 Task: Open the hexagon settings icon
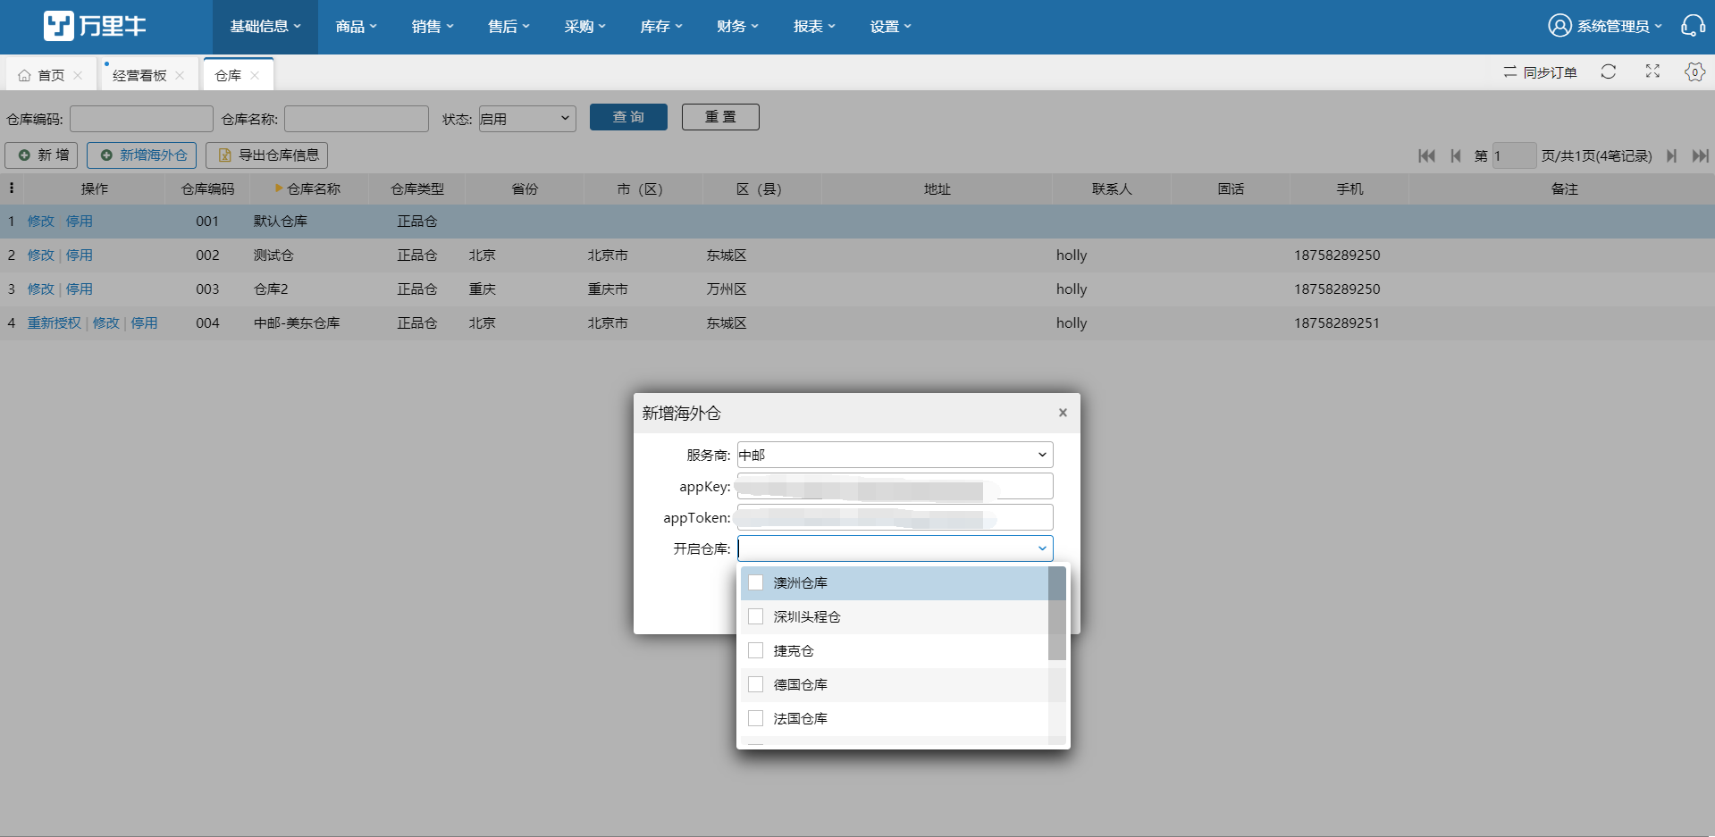pos(1694,71)
